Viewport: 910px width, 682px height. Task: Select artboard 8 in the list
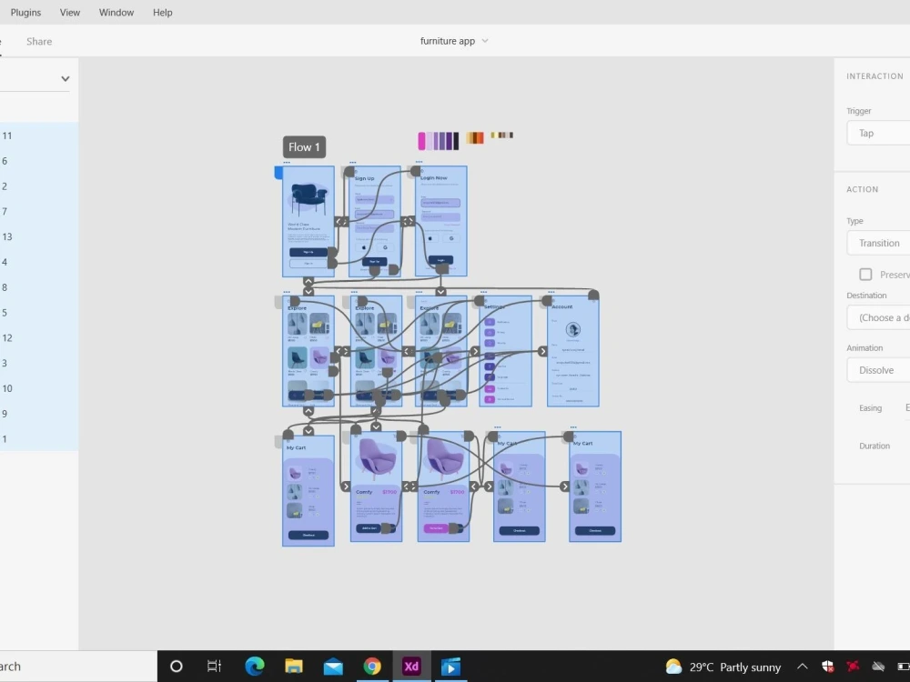click(39, 287)
